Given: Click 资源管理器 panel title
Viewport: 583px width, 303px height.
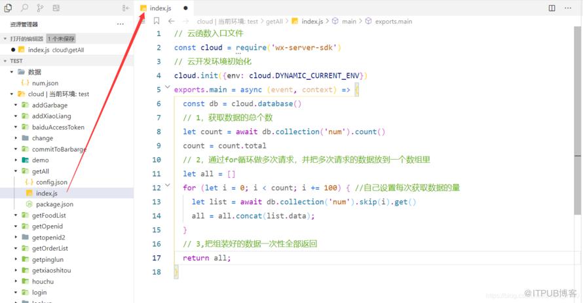Looking at the screenshot, I should pyautogui.click(x=24, y=24).
